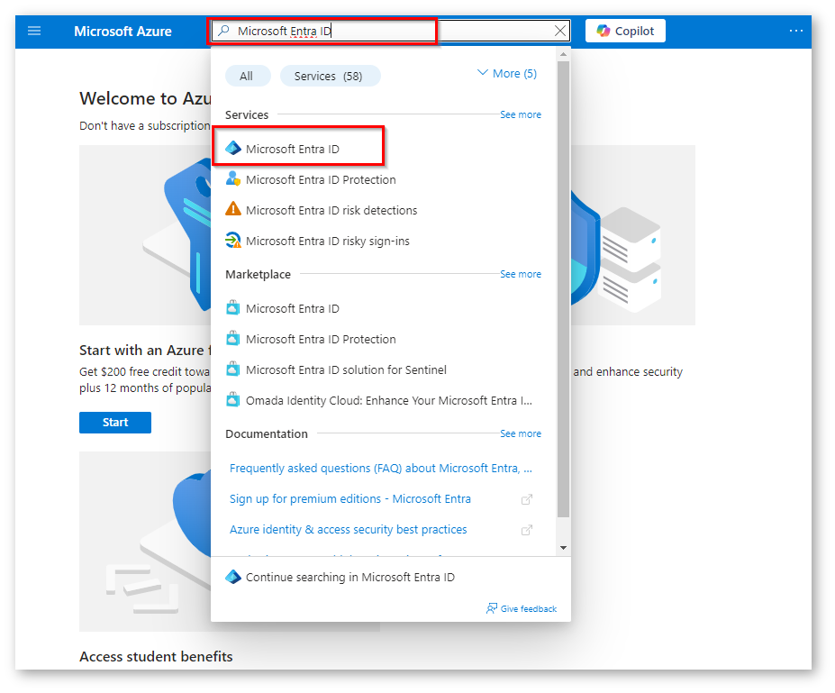Click the Entra icon beside Continue searching
Image resolution: width=835 pixels, height=693 pixels.
pyautogui.click(x=233, y=577)
